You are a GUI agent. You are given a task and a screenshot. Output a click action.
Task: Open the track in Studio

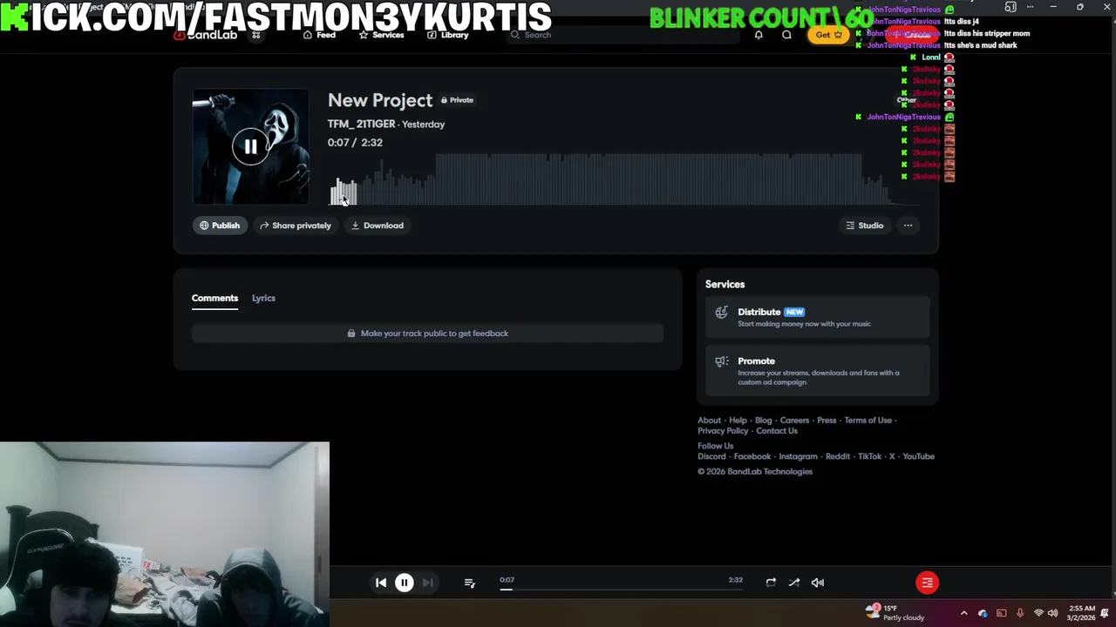(x=865, y=226)
